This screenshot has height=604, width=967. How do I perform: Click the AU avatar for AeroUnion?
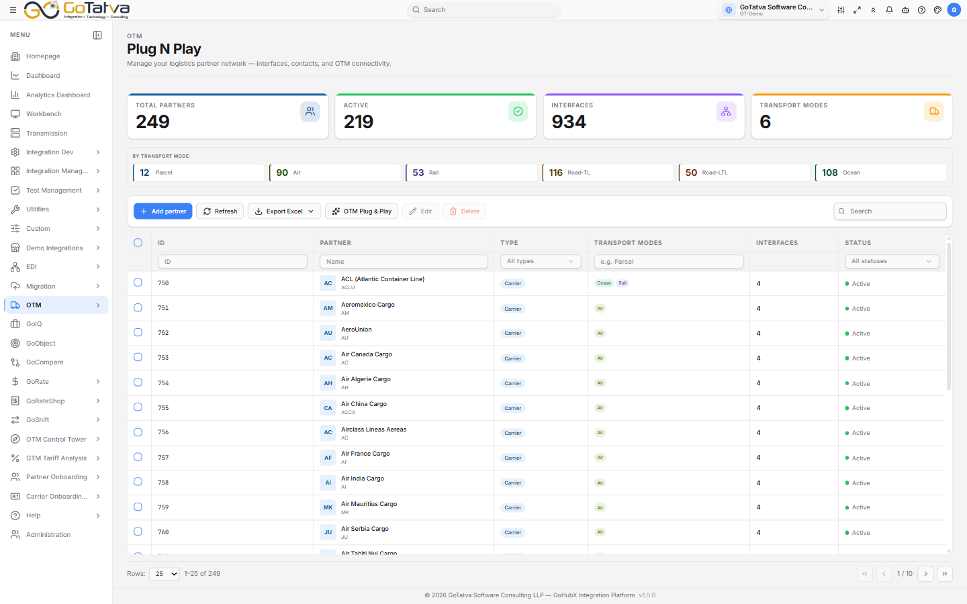pos(328,333)
